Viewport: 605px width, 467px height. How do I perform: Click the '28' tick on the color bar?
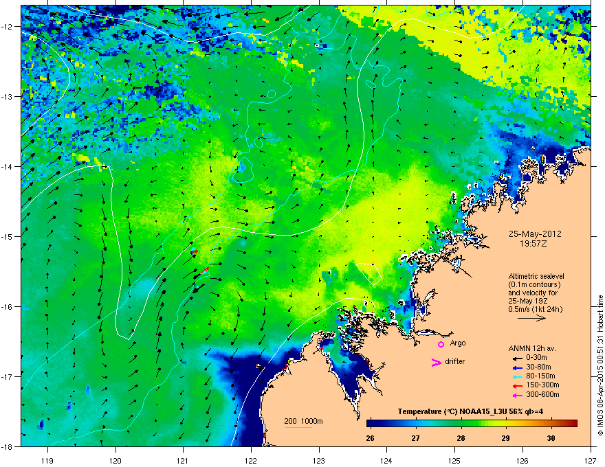point(461,438)
